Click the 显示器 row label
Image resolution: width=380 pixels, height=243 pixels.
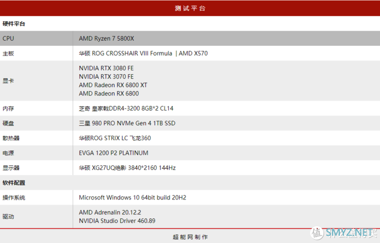pyautogui.click(x=11, y=168)
